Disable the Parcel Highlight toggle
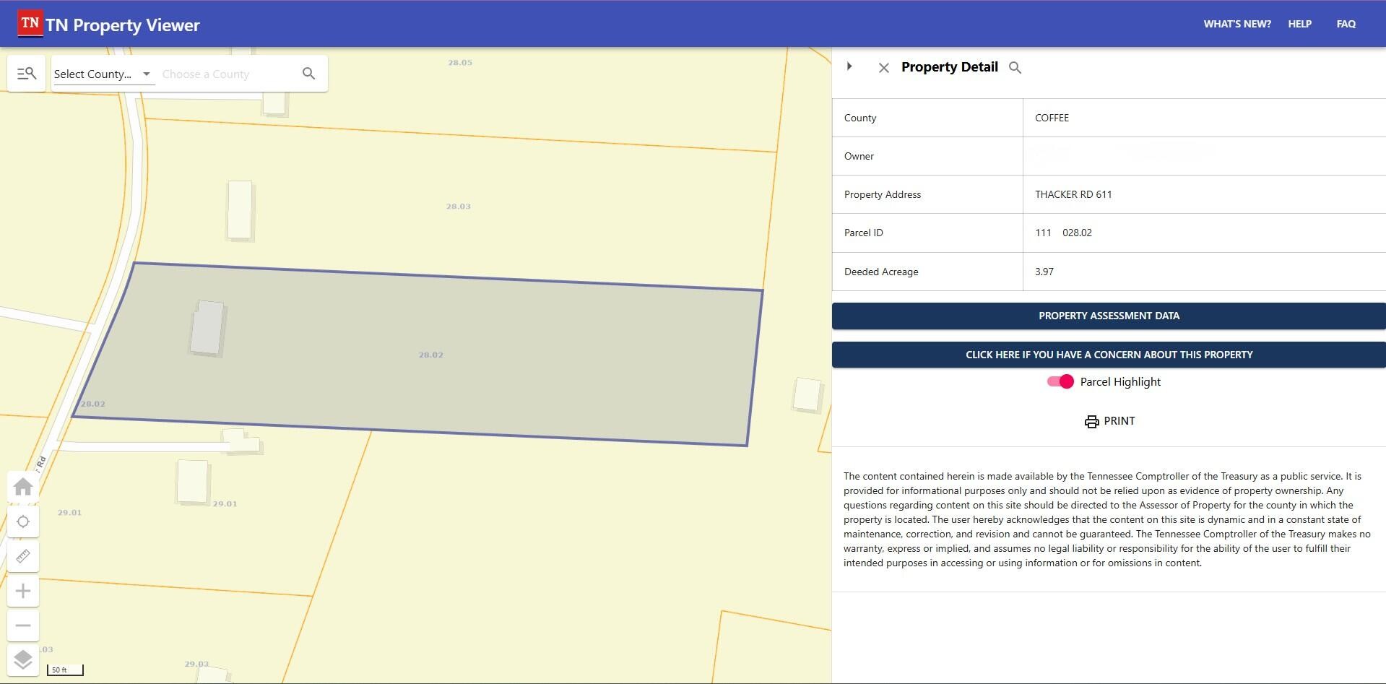The image size is (1386, 684). pyautogui.click(x=1060, y=382)
